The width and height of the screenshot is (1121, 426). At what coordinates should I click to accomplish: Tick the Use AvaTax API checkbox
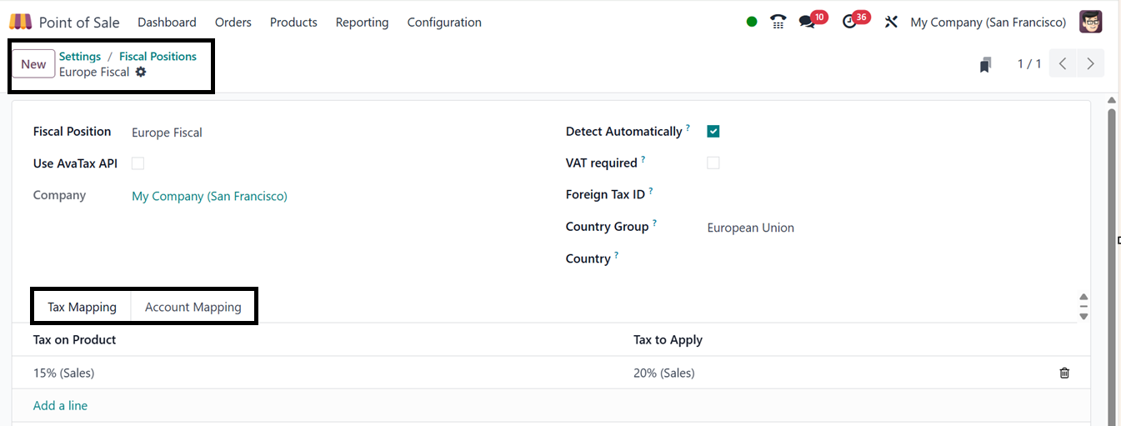pyautogui.click(x=138, y=163)
